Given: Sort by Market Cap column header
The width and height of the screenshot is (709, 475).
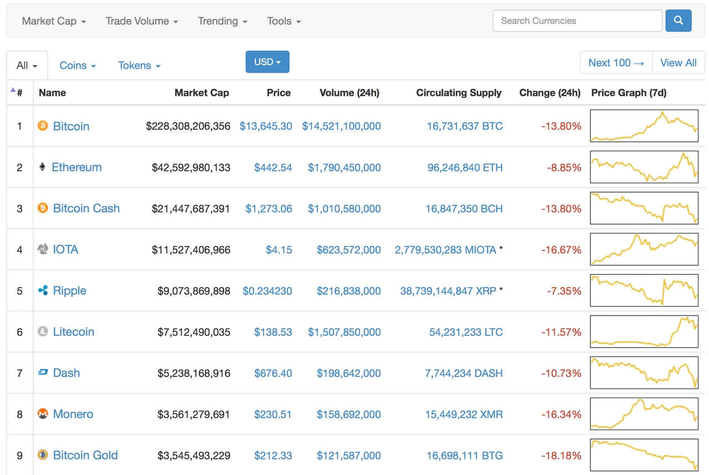Looking at the screenshot, I should [x=202, y=92].
